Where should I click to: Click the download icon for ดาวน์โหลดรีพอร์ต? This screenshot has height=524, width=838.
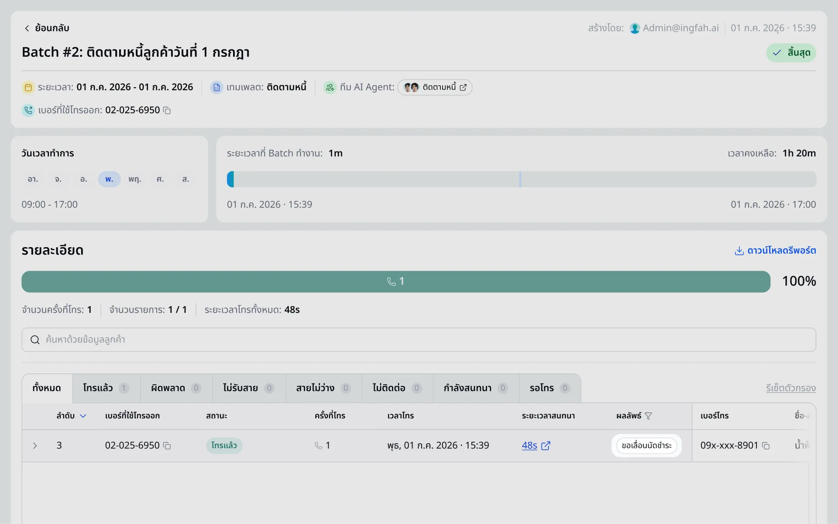739,251
